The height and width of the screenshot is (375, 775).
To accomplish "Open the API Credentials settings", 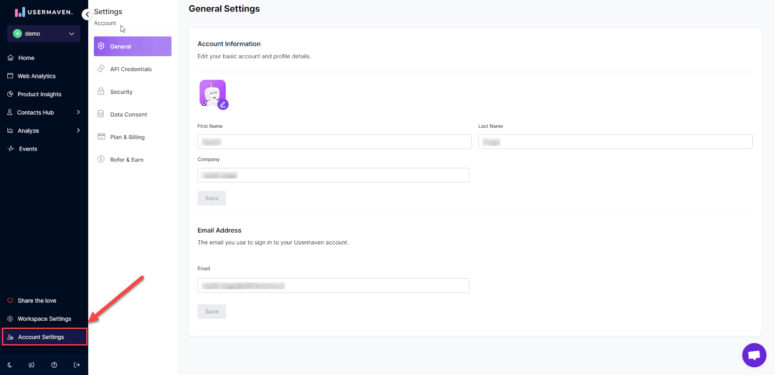I will [x=131, y=69].
